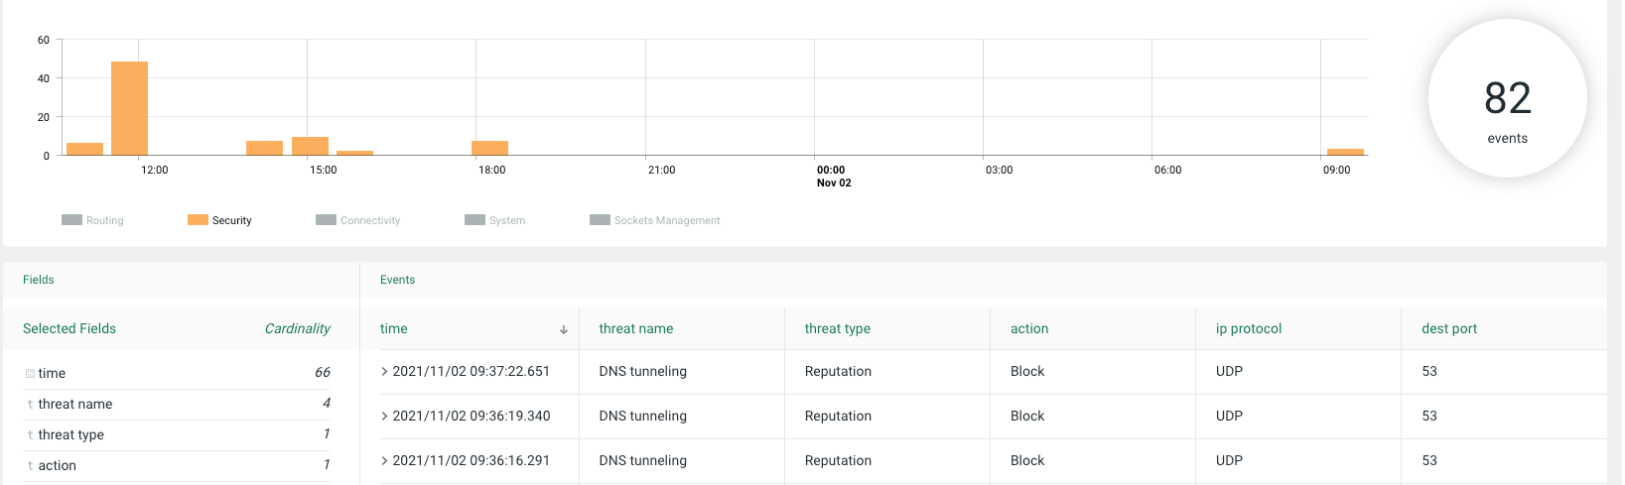1625x485 pixels.
Task: Click the threat name column header
Action: pyautogui.click(x=636, y=328)
